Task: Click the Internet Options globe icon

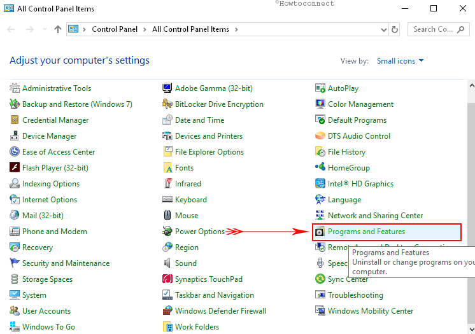Action: point(15,200)
